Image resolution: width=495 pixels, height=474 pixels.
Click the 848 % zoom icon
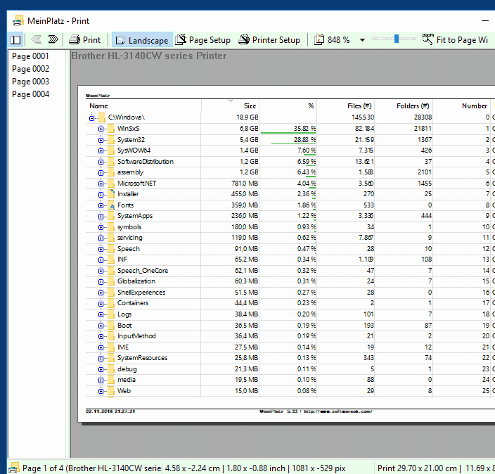pyautogui.click(x=319, y=40)
